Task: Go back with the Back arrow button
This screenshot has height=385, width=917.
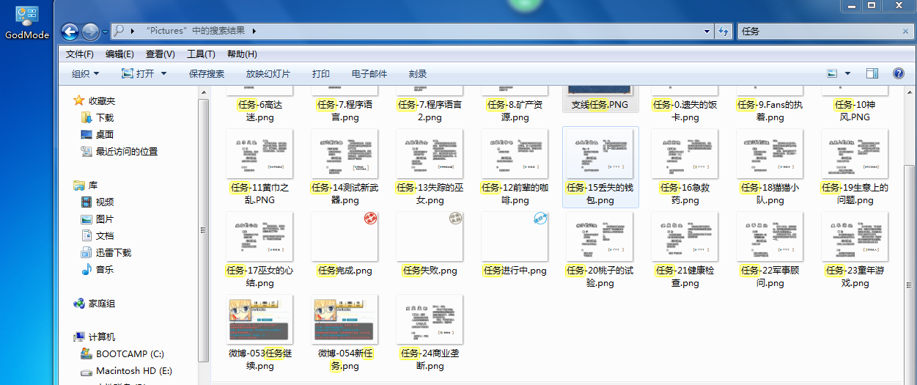Action: click(70, 32)
